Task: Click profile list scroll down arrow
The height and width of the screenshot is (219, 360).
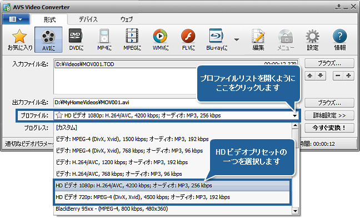Action: pos(295,211)
